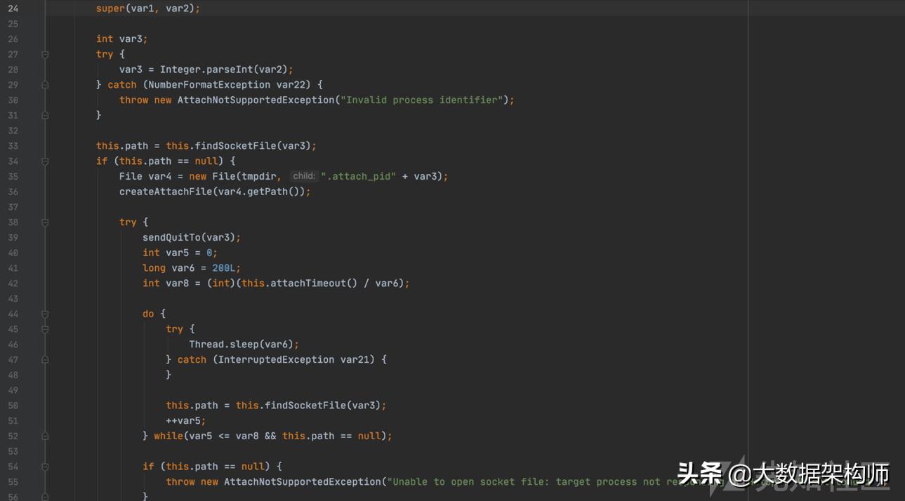
Task: Click the fold arrow next to line 47
Action: point(44,359)
